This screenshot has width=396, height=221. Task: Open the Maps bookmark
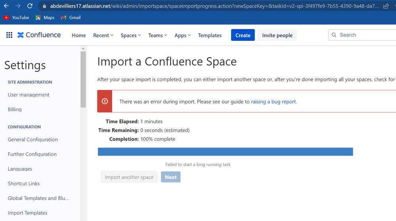45,17
